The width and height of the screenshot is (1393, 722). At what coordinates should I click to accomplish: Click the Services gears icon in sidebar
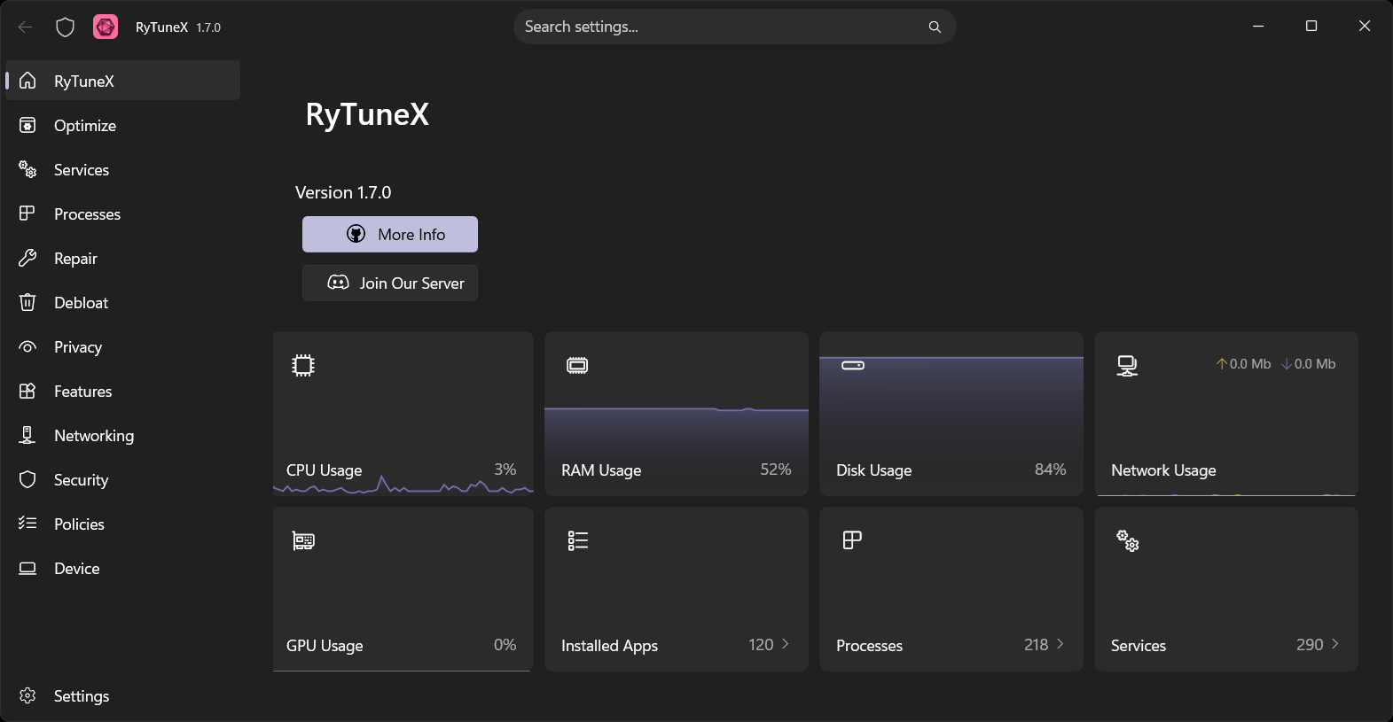tap(27, 169)
